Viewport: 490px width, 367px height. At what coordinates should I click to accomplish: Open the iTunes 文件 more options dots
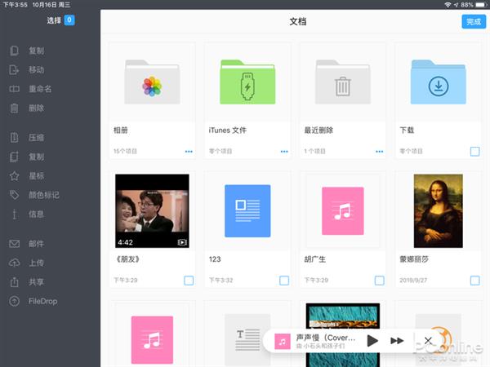pos(284,151)
